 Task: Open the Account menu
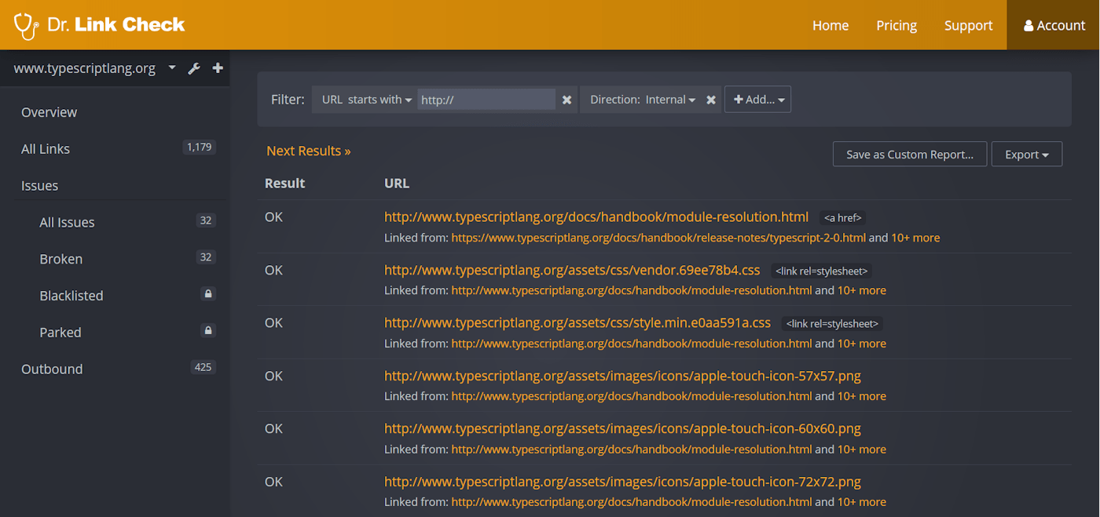coord(1054,25)
